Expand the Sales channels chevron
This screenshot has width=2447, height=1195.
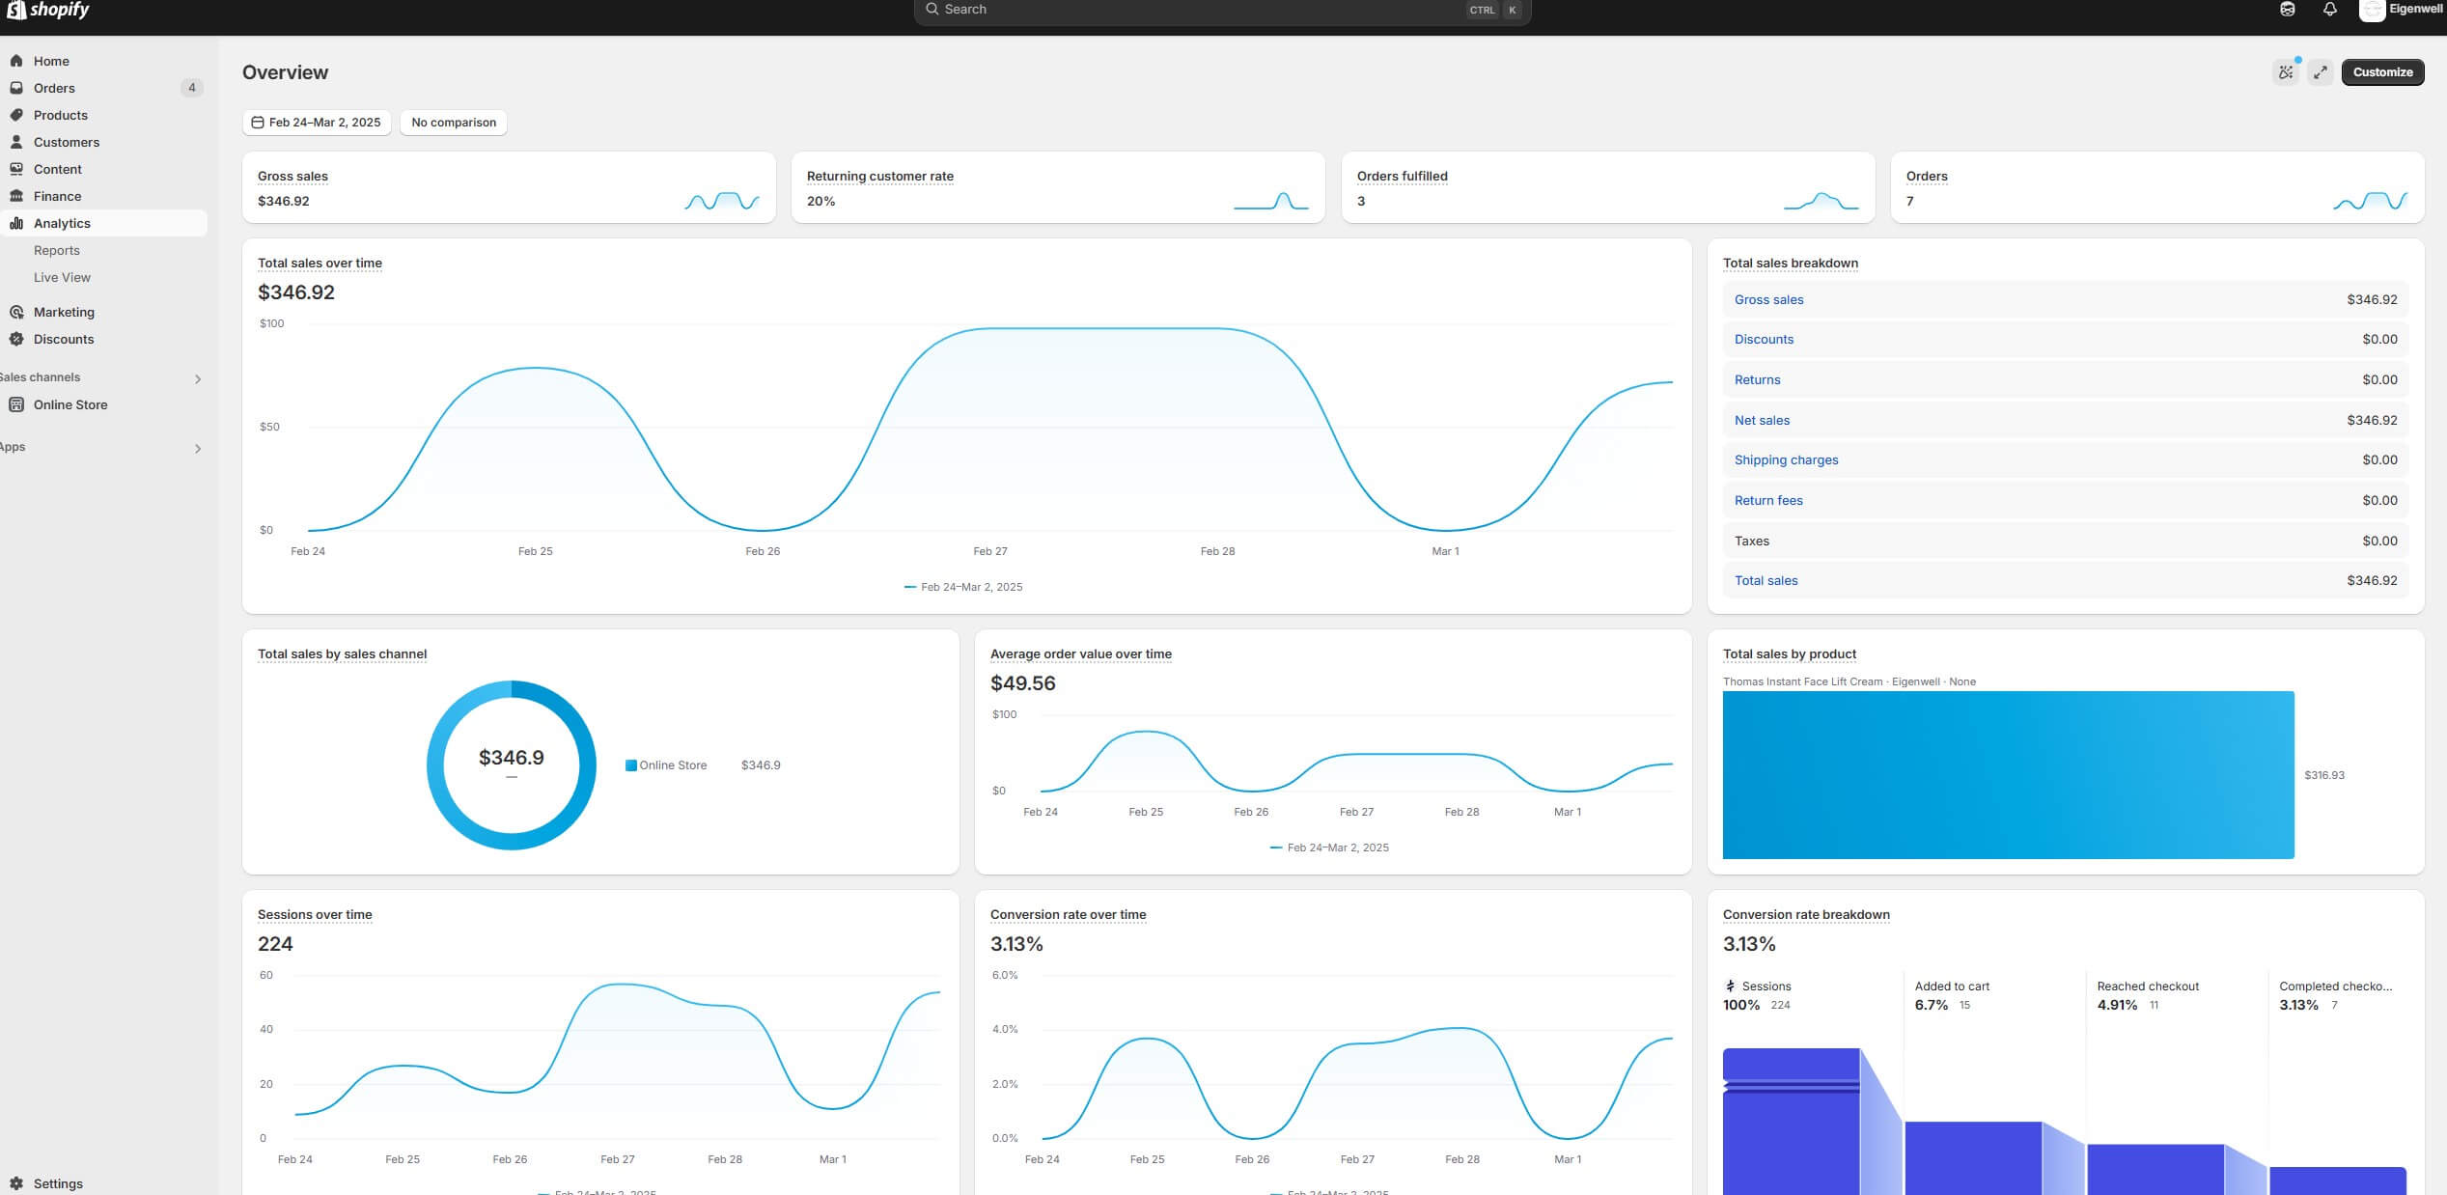pos(198,379)
